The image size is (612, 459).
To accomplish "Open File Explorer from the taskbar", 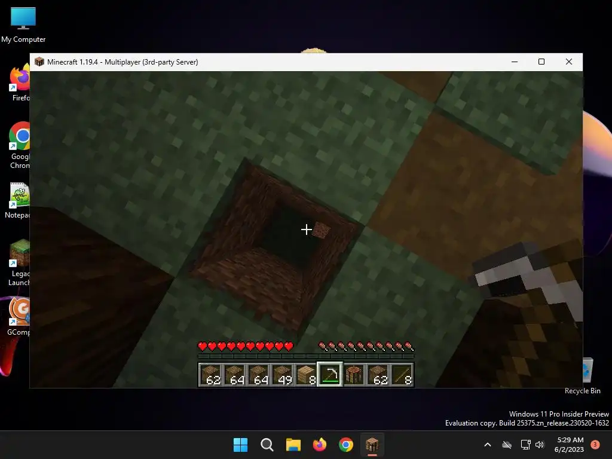I will pyautogui.click(x=293, y=445).
